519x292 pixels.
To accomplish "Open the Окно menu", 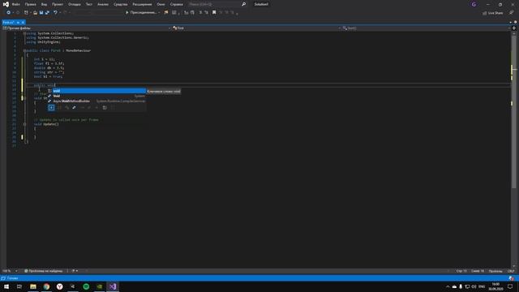I will tap(161, 4).
